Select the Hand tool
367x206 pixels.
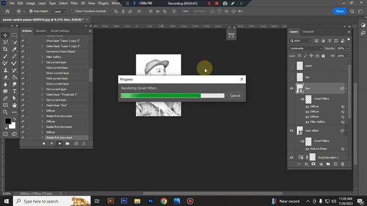point(14,105)
